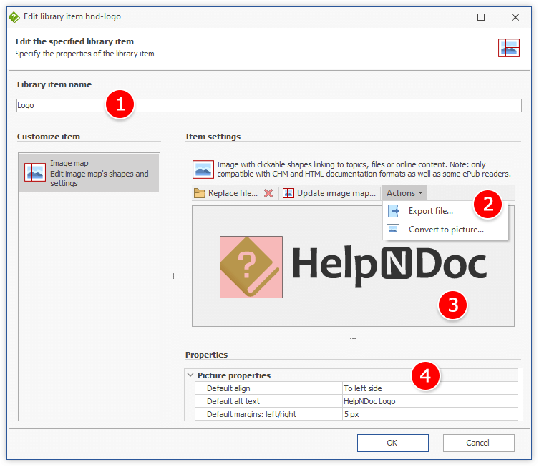Open the Actions dropdown menu

click(x=404, y=193)
